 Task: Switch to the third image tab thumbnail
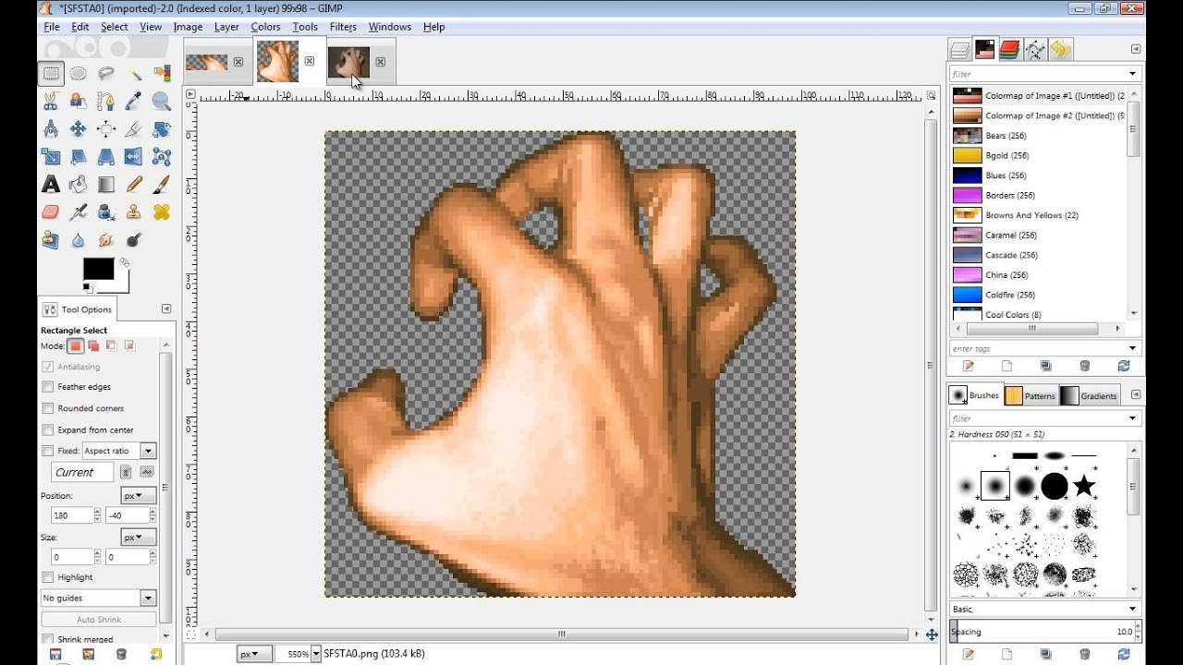pyautogui.click(x=348, y=61)
